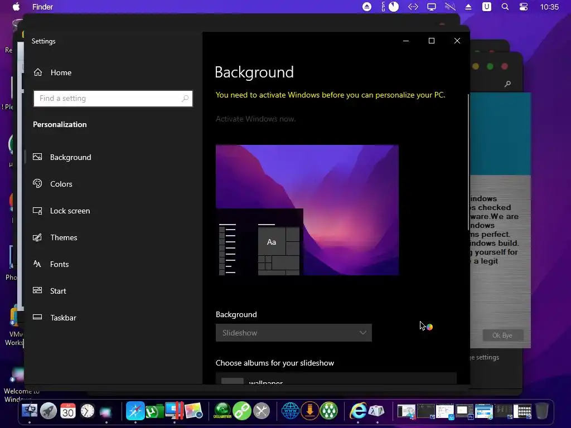Launch Safari from the dock
Image resolution: width=571 pixels, height=428 pixels.
click(x=135, y=411)
